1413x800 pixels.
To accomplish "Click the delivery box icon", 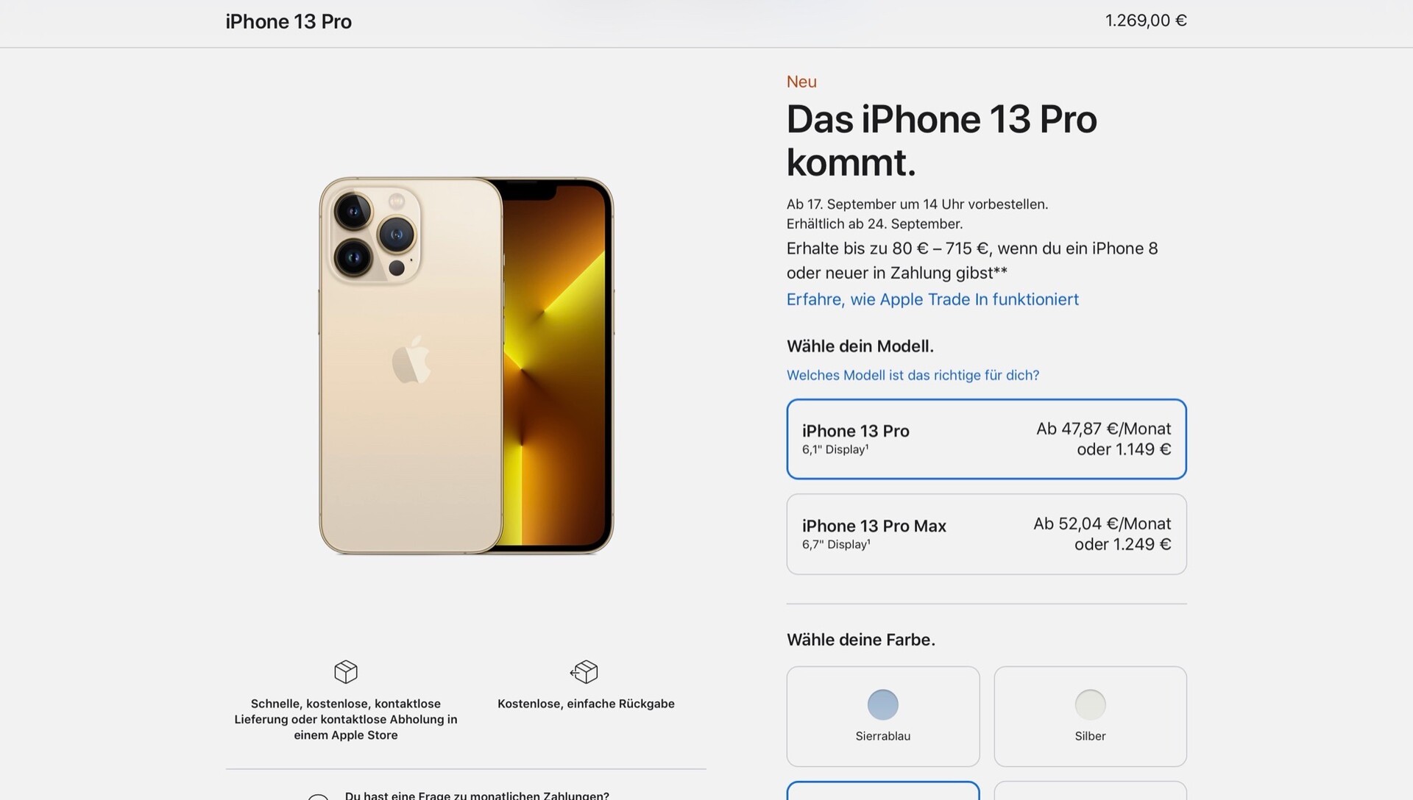I will coord(345,671).
